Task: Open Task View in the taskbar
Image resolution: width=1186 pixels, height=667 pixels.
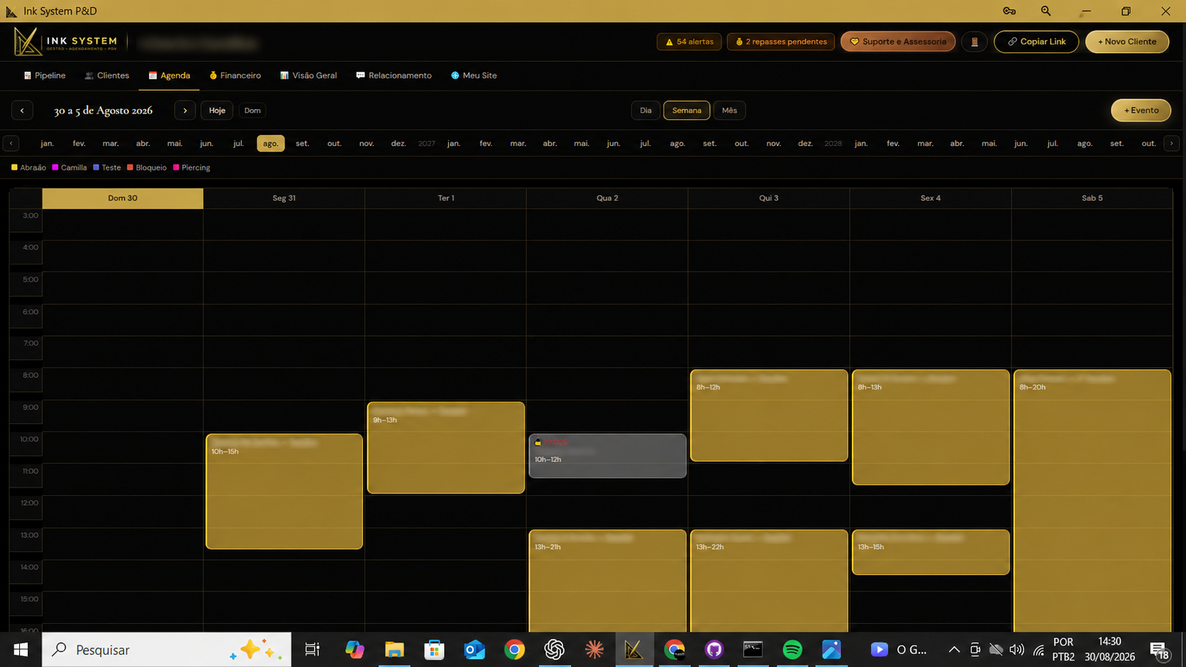Action: (312, 649)
